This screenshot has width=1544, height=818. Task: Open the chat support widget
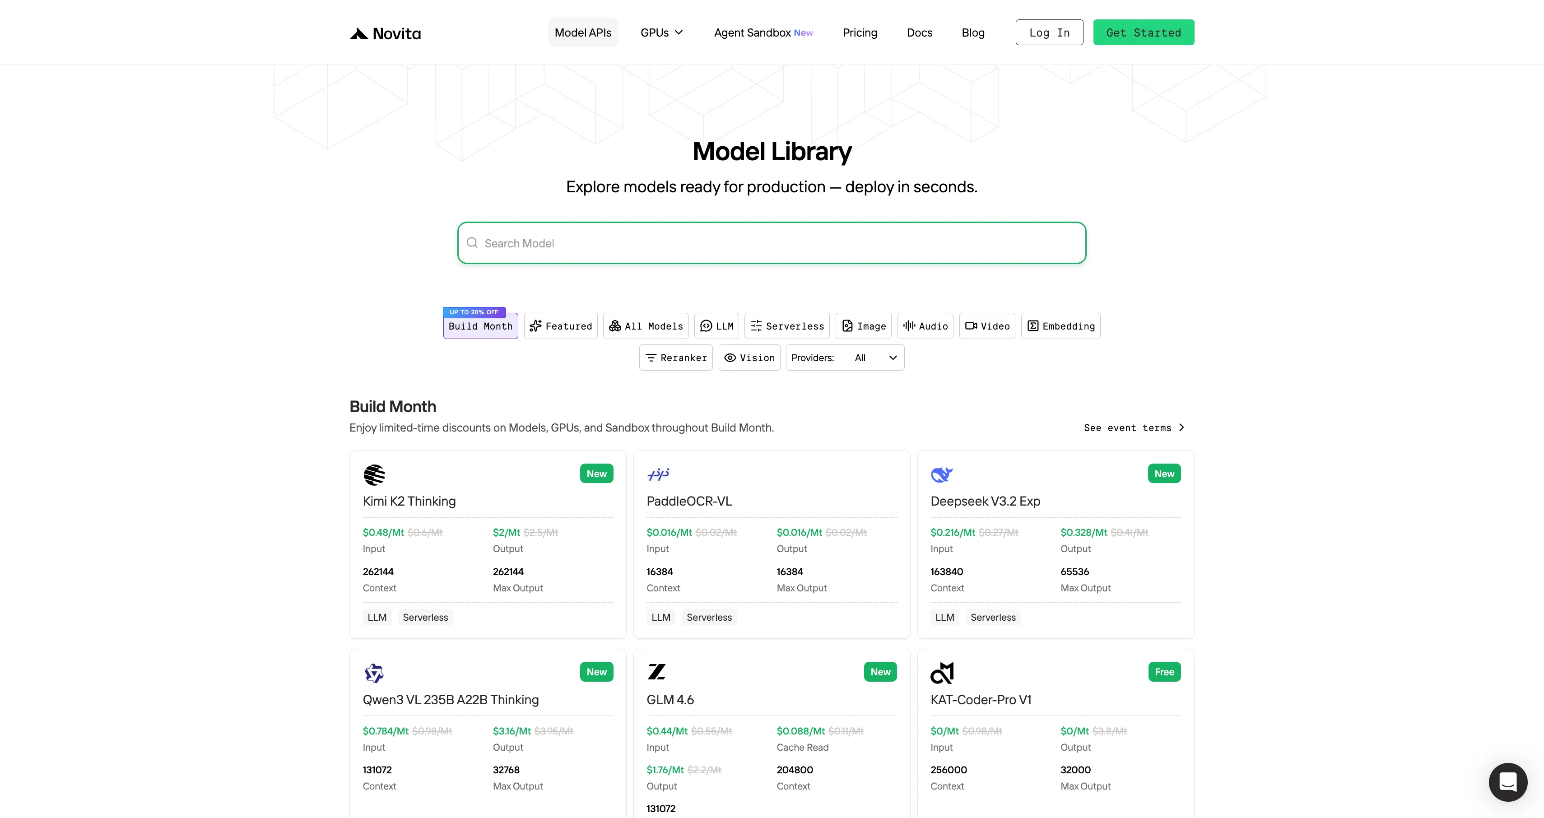[1508, 782]
